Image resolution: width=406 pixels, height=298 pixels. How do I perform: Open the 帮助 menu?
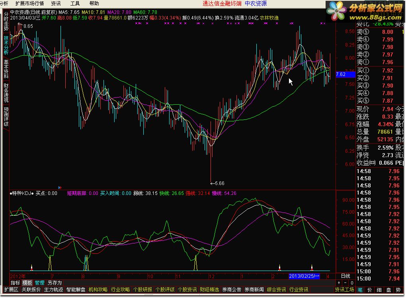coord(94,3)
